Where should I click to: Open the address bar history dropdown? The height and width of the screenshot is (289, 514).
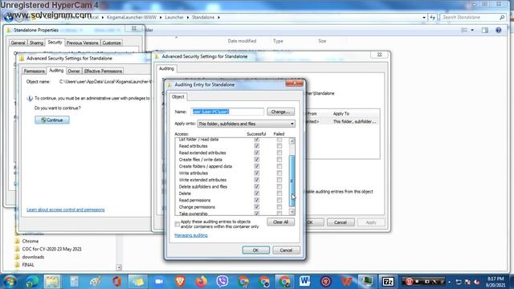coord(424,18)
